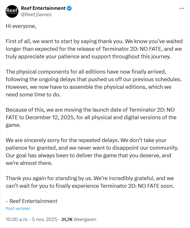The image size is (190, 228).
Task: Click the 5 nov. 2025 date
Action: pyautogui.click(x=44, y=219)
